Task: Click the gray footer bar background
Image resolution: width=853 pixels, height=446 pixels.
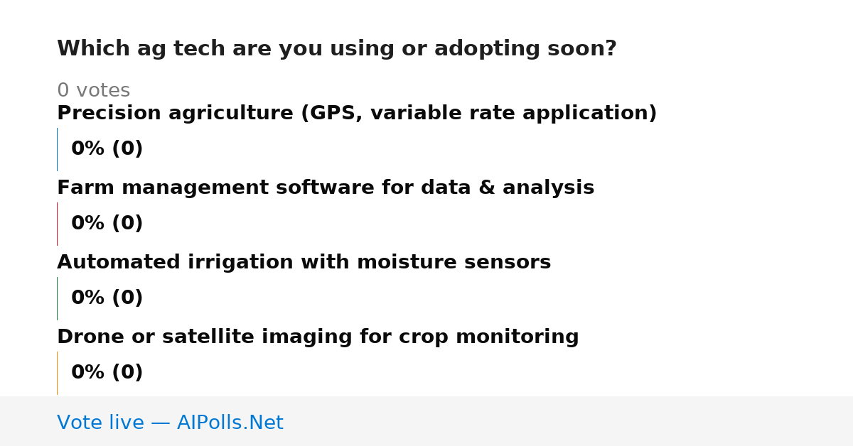Action: point(569,421)
